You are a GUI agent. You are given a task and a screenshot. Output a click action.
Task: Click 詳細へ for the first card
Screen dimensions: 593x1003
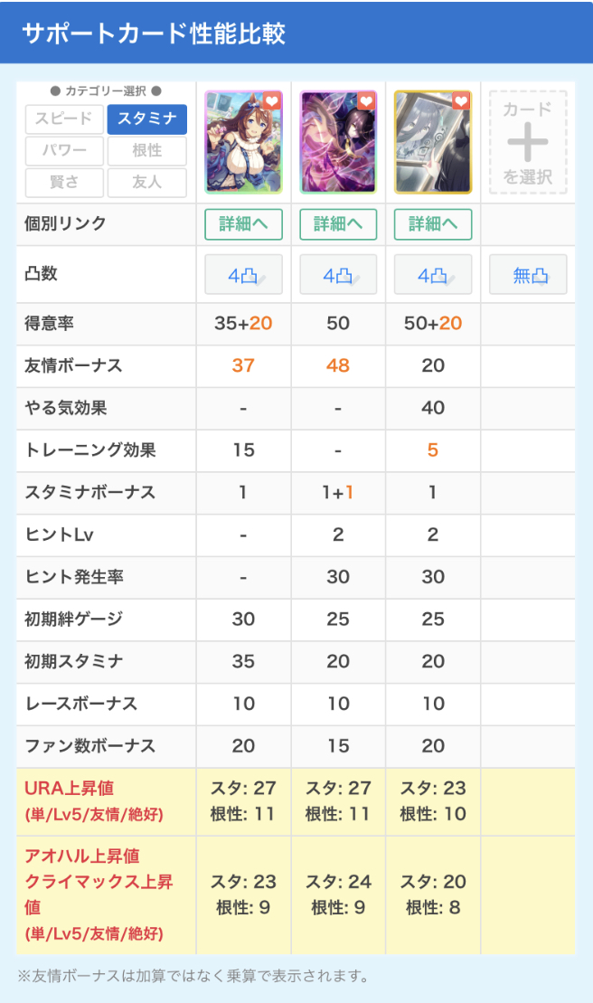click(x=243, y=224)
